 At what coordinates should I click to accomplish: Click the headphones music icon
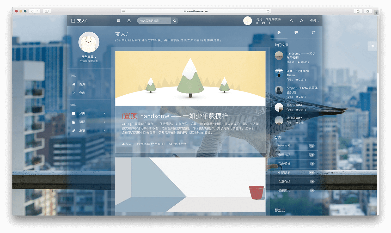292,21
